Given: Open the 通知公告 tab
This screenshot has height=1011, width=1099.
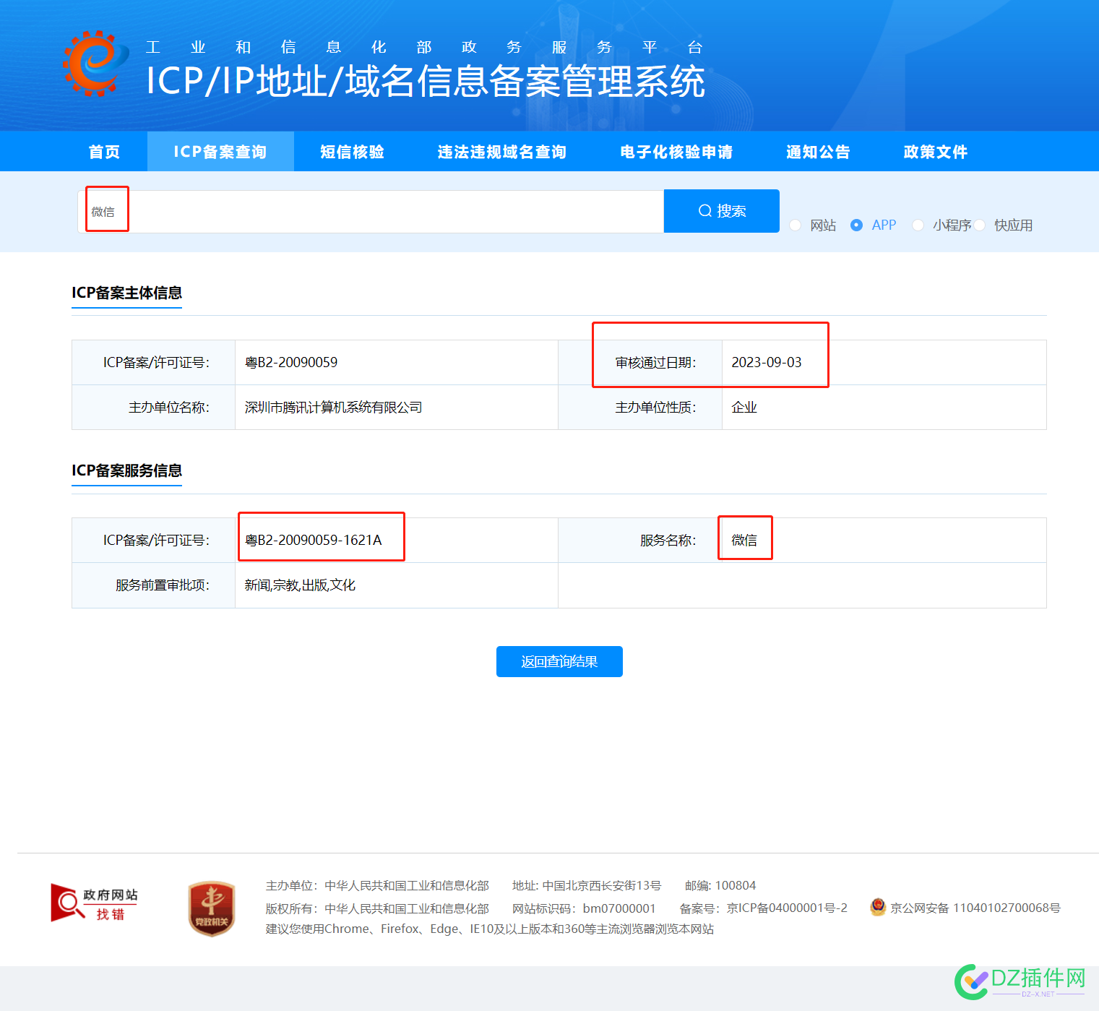Looking at the screenshot, I should [x=818, y=152].
